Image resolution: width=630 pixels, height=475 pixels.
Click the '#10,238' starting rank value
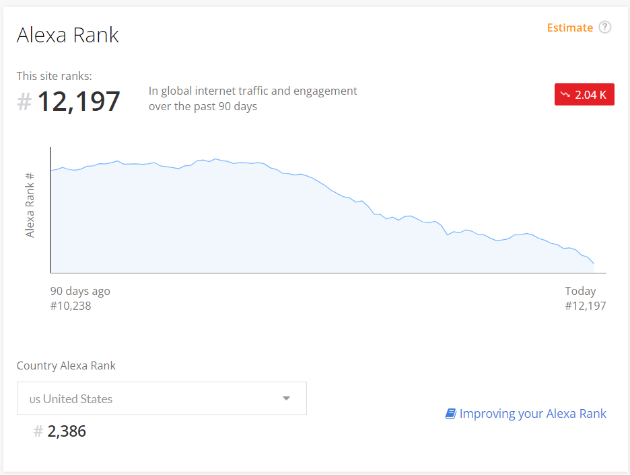click(x=71, y=306)
